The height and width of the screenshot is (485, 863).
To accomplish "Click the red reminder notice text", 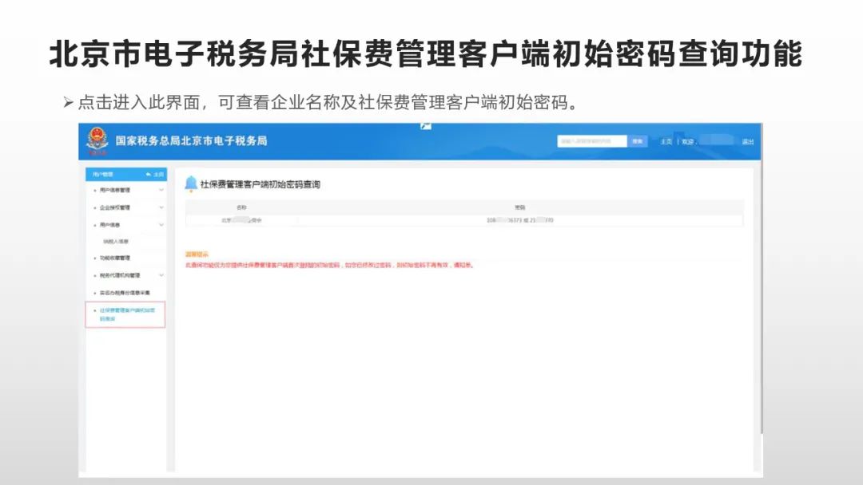I will pyautogui.click(x=330, y=265).
